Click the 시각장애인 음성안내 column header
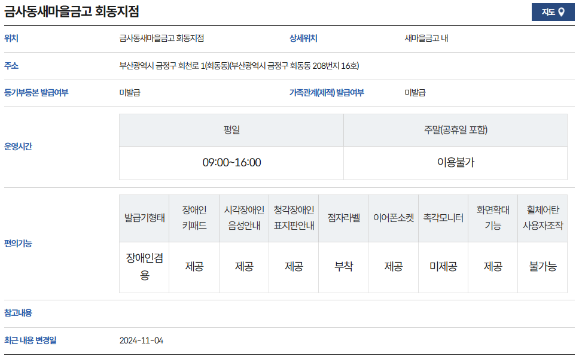This screenshot has width=579, height=359. (243, 218)
